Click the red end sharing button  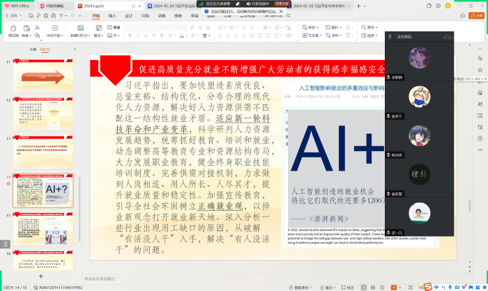pos(281,3)
